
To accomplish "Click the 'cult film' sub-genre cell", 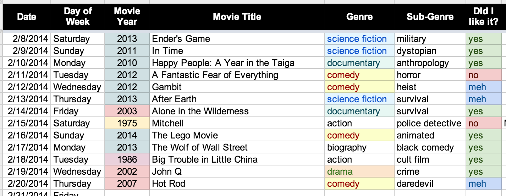I will pyautogui.click(x=429, y=159).
